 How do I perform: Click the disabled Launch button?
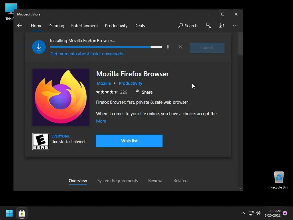click(x=207, y=48)
